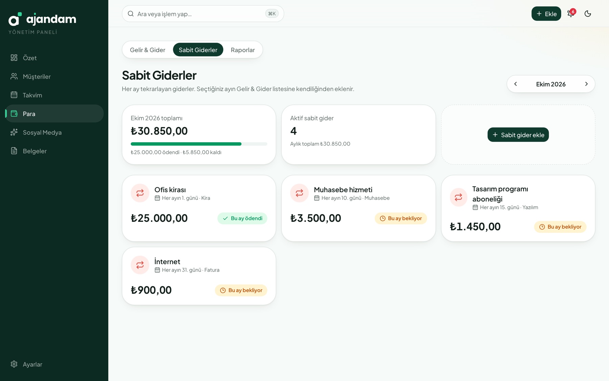Click the ₺3.500,00 amount on Muhasebe hizmeti

coord(316,218)
